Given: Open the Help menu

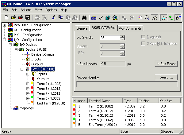Looking at the screenshot, I should [64, 10].
